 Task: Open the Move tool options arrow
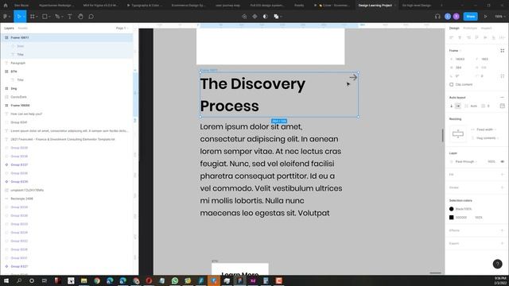click(24, 17)
